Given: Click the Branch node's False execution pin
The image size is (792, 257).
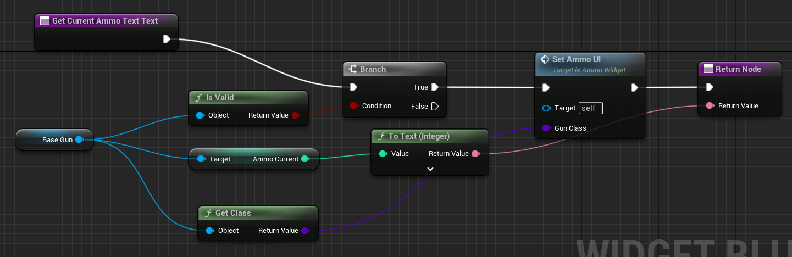Looking at the screenshot, I should [x=435, y=106].
